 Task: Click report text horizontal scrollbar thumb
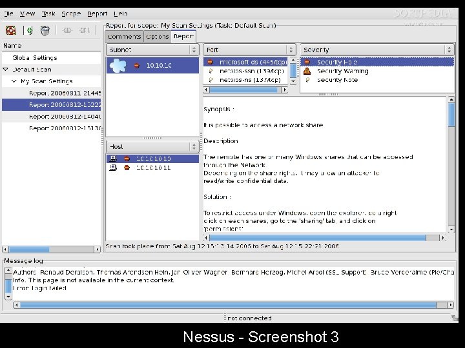click(318, 238)
